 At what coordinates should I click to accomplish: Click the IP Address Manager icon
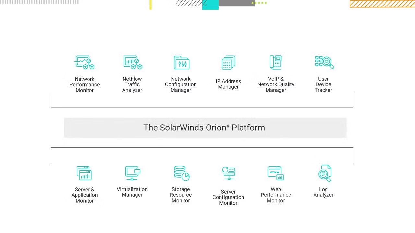click(x=229, y=62)
